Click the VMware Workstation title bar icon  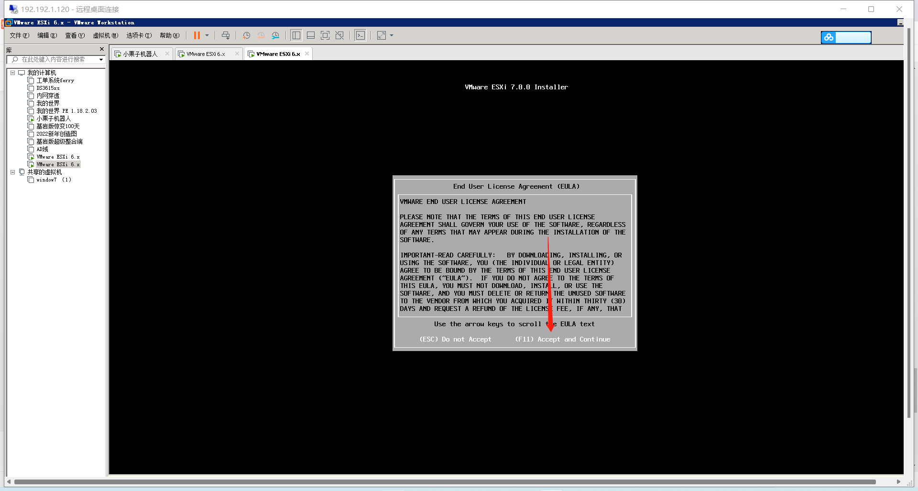pos(9,22)
